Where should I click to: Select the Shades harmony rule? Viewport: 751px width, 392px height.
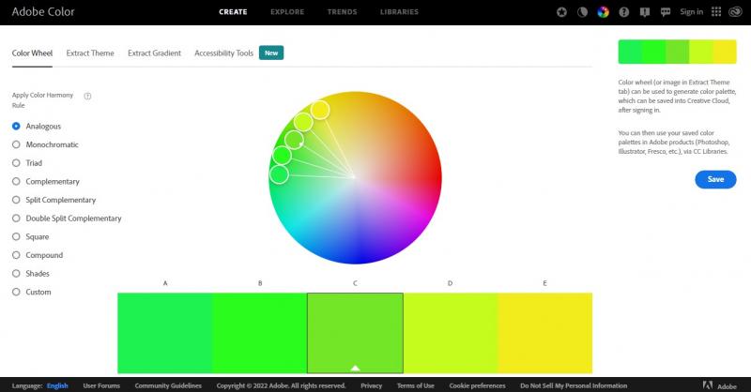tap(31, 273)
